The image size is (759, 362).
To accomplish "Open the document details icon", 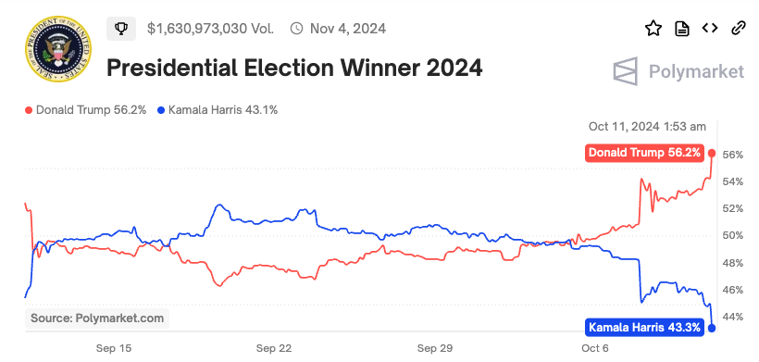I will pyautogui.click(x=682, y=29).
